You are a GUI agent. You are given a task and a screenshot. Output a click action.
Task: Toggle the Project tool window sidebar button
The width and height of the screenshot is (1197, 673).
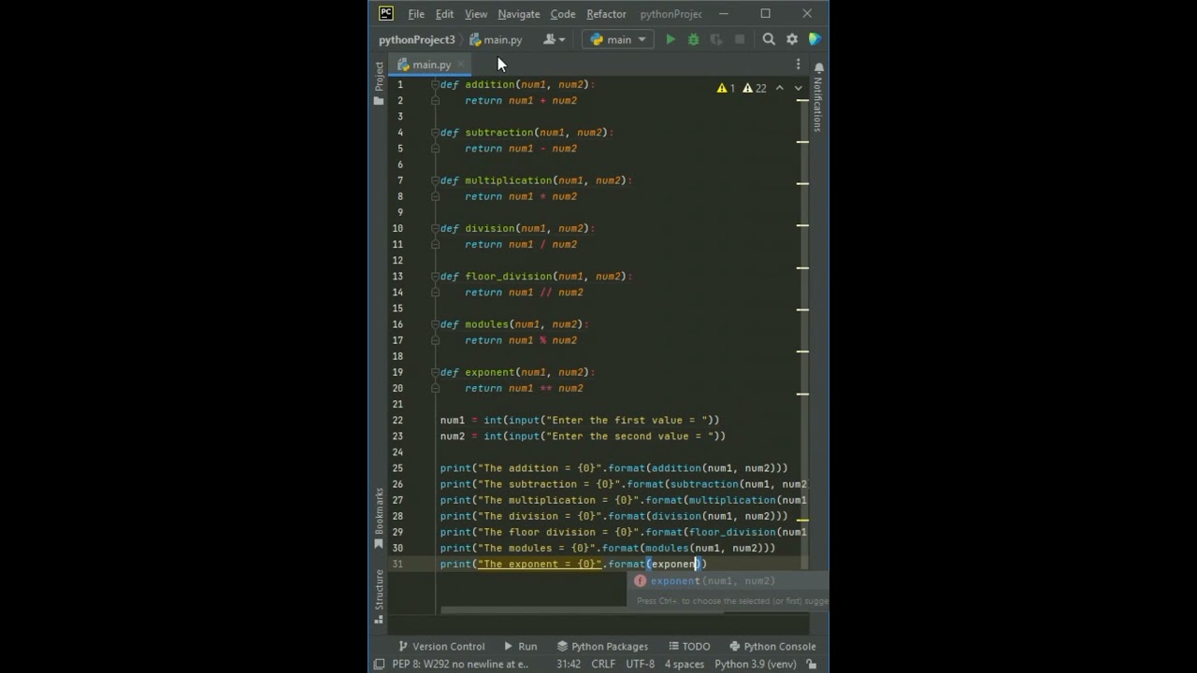(x=379, y=83)
